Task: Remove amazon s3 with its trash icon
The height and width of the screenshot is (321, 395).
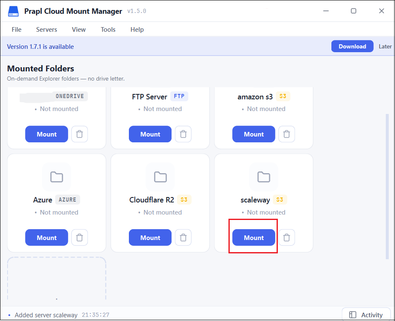Action: click(x=287, y=134)
